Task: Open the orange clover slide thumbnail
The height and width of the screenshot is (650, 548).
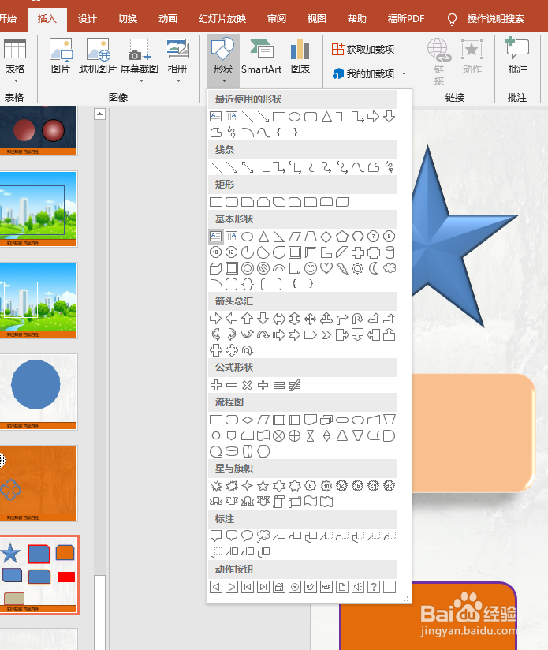Action: pos(39,484)
